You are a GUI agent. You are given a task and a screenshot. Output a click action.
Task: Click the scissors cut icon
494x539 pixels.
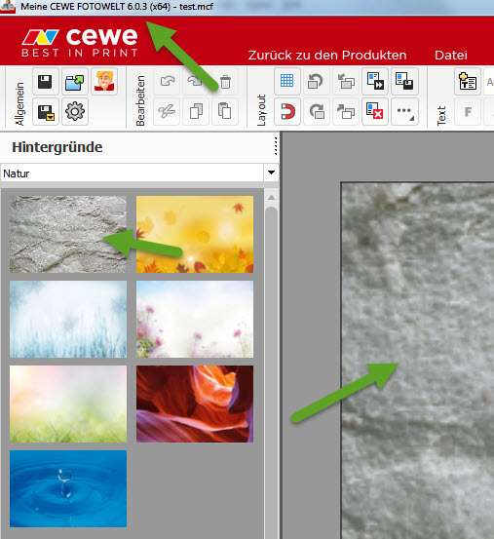pyautogui.click(x=167, y=111)
